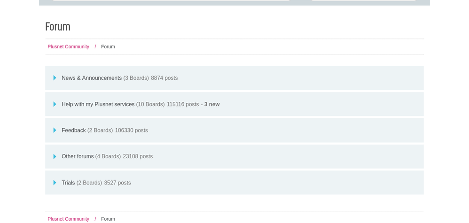The image size is (469, 223).
Task: Click the (10 Boards) count text
Action: click(x=150, y=104)
